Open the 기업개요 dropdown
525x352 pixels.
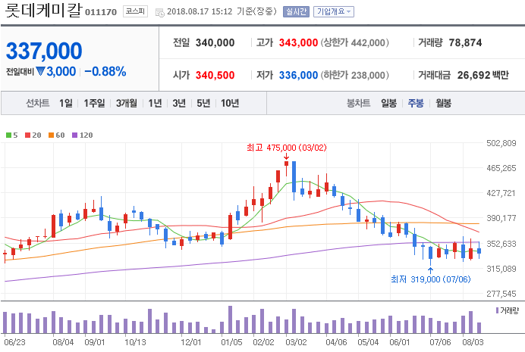334,11
